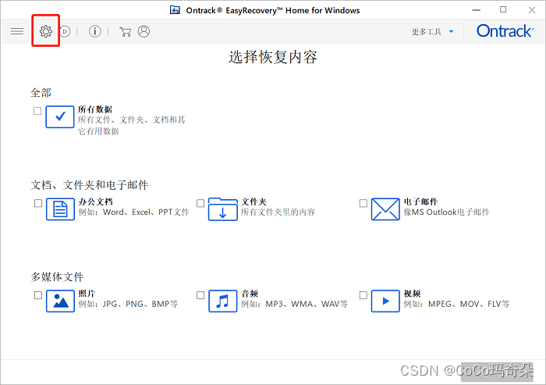Tick the 文件夹 checkbox
This screenshot has height=385, width=546.
(x=200, y=203)
